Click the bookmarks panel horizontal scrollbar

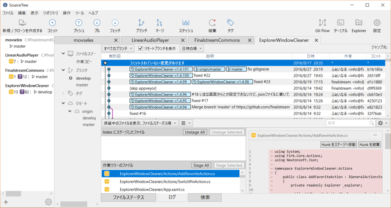click(13, 193)
